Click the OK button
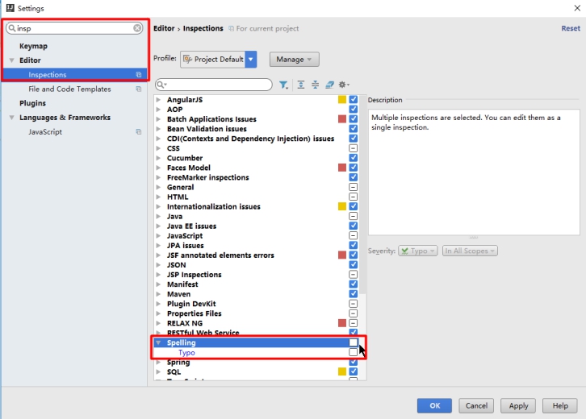Screen dimensions: 586x419 [434, 405]
